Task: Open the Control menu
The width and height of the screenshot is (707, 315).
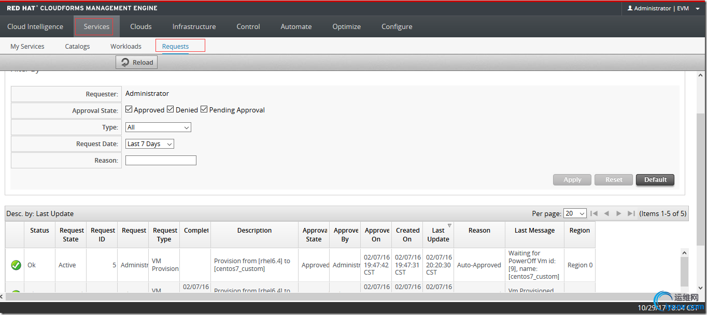Action: [x=248, y=26]
